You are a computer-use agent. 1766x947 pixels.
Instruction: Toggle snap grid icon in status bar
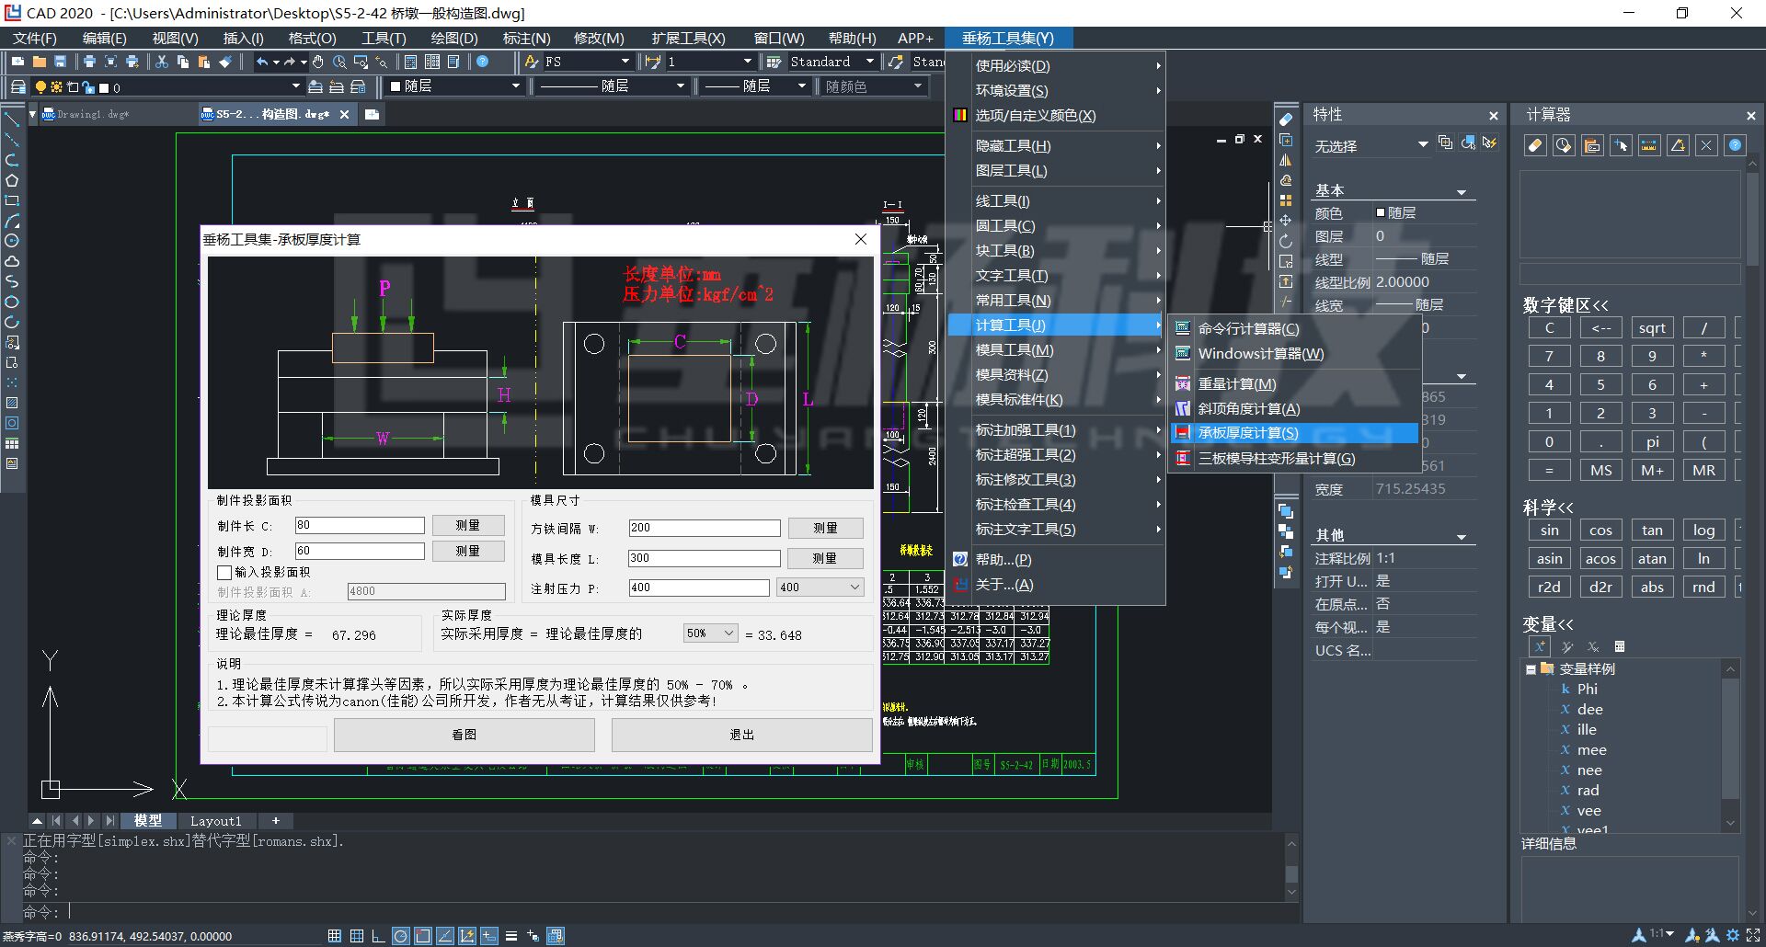(335, 936)
